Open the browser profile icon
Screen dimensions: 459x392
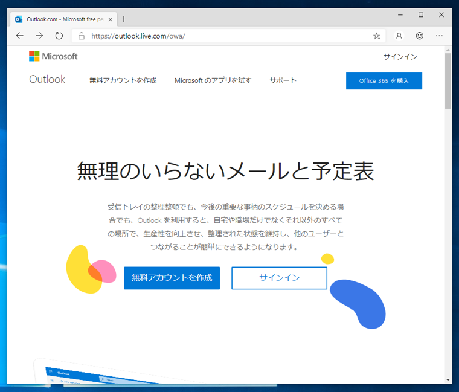point(399,36)
